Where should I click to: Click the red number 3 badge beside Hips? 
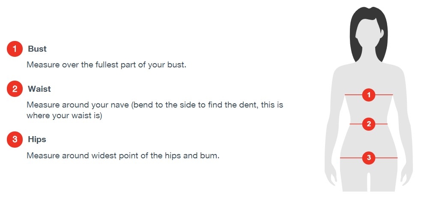pos(15,140)
